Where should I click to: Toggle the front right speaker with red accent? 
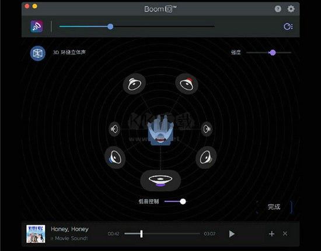[x=187, y=84]
